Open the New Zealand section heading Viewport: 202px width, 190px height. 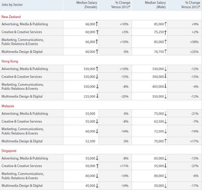coord(11,17)
